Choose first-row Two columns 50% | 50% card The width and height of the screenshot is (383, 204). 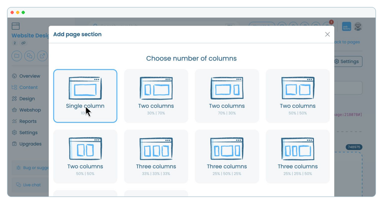coord(298,96)
